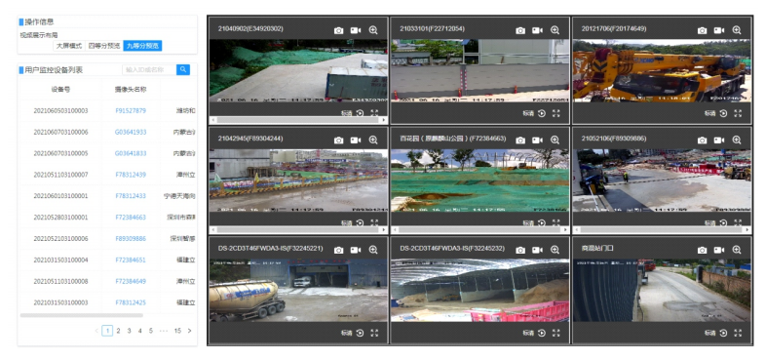Take snapshot of camera 21040902(E34920302)
Screen dimensions: 766x360
[x=338, y=30]
